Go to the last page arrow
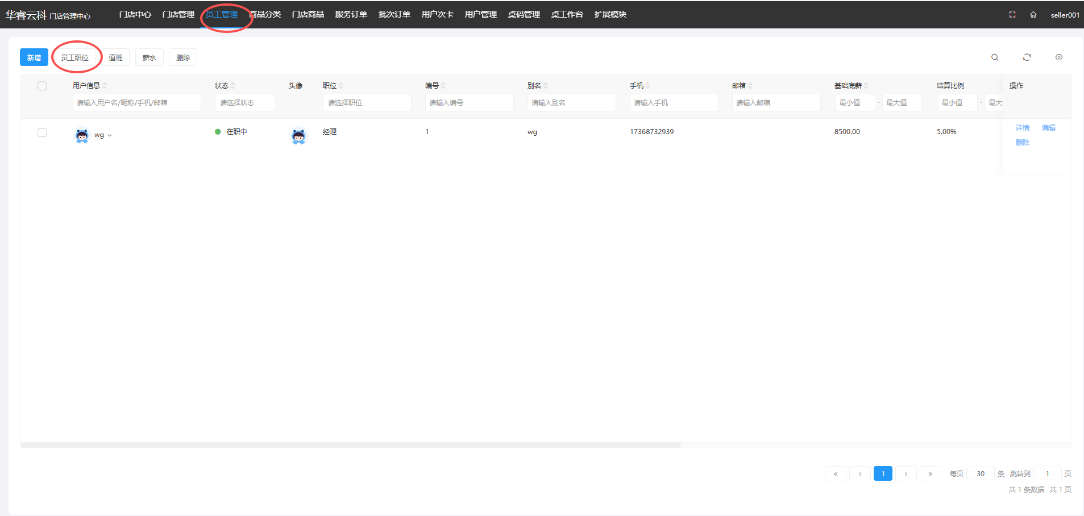This screenshot has height=516, width=1084. tap(930, 474)
